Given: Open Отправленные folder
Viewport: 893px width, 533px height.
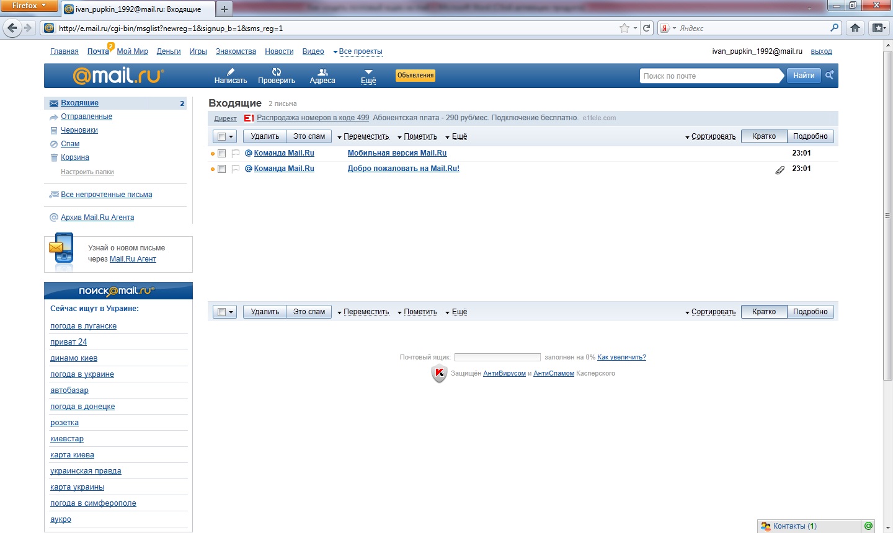Looking at the screenshot, I should coord(86,117).
